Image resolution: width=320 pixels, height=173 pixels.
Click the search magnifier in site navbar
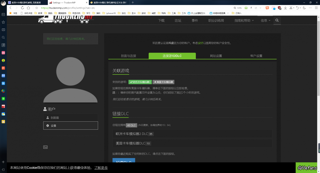(277, 20)
